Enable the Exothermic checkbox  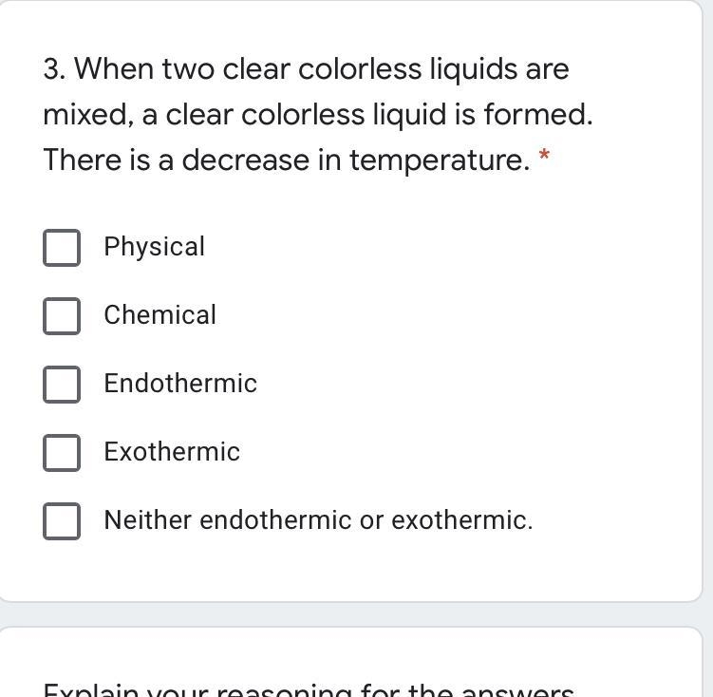pyautogui.click(x=62, y=453)
